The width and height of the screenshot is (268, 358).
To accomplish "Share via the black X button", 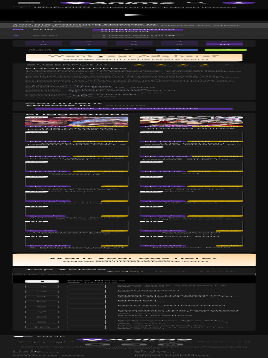I will tap(128, 50).
